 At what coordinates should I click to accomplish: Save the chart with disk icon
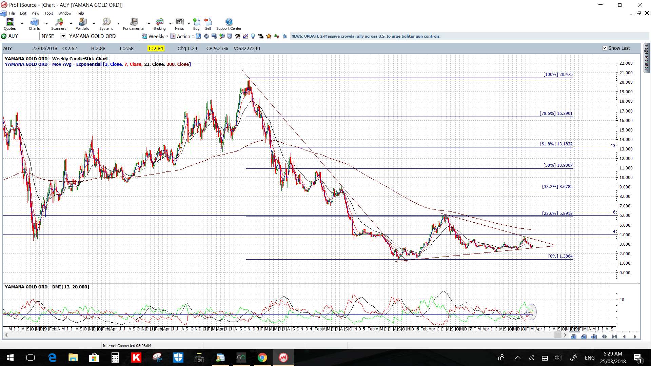pos(198,36)
